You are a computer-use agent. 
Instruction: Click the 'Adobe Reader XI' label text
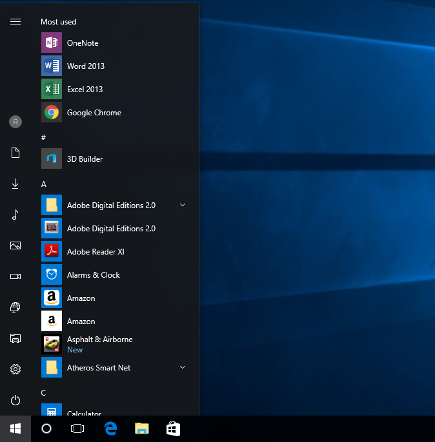click(96, 252)
